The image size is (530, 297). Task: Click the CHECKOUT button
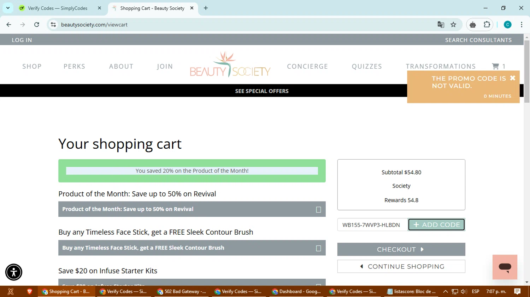pos(401,249)
